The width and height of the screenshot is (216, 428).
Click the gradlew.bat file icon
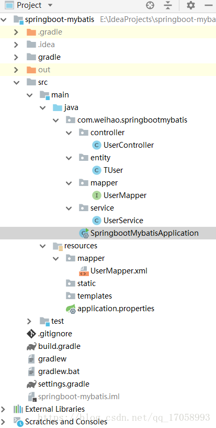pos(31,371)
